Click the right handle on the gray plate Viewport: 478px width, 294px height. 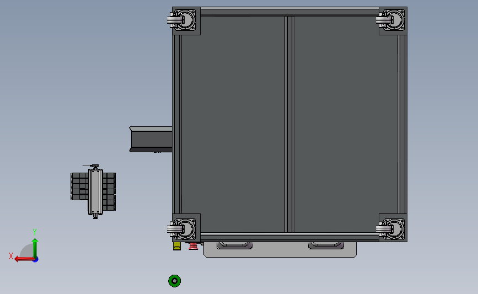[x=326, y=245]
